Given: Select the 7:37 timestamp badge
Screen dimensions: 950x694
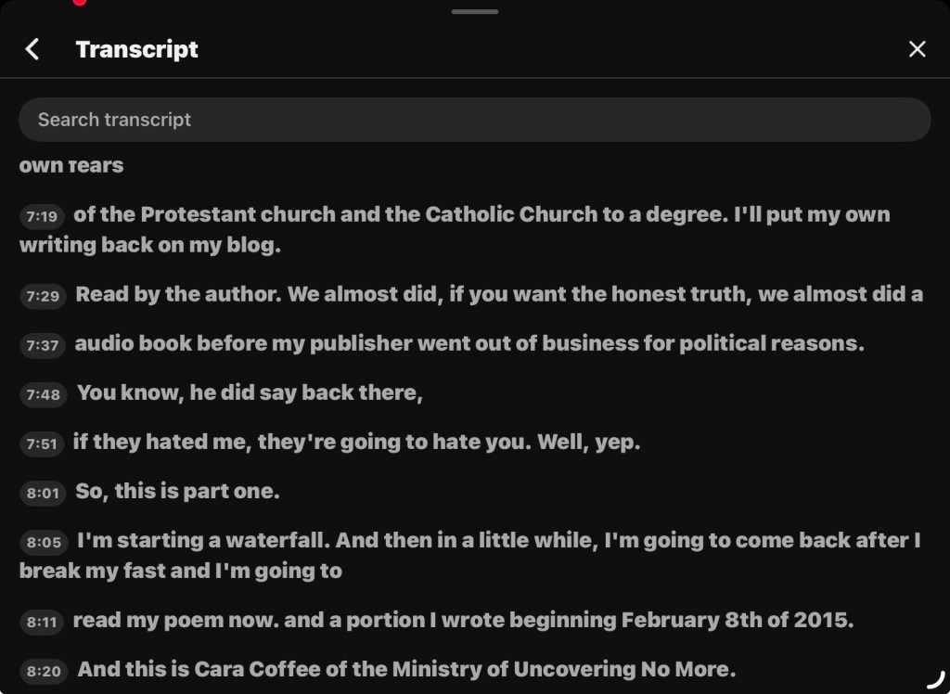Looking at the screenshot, I should [x=43, y=345].
